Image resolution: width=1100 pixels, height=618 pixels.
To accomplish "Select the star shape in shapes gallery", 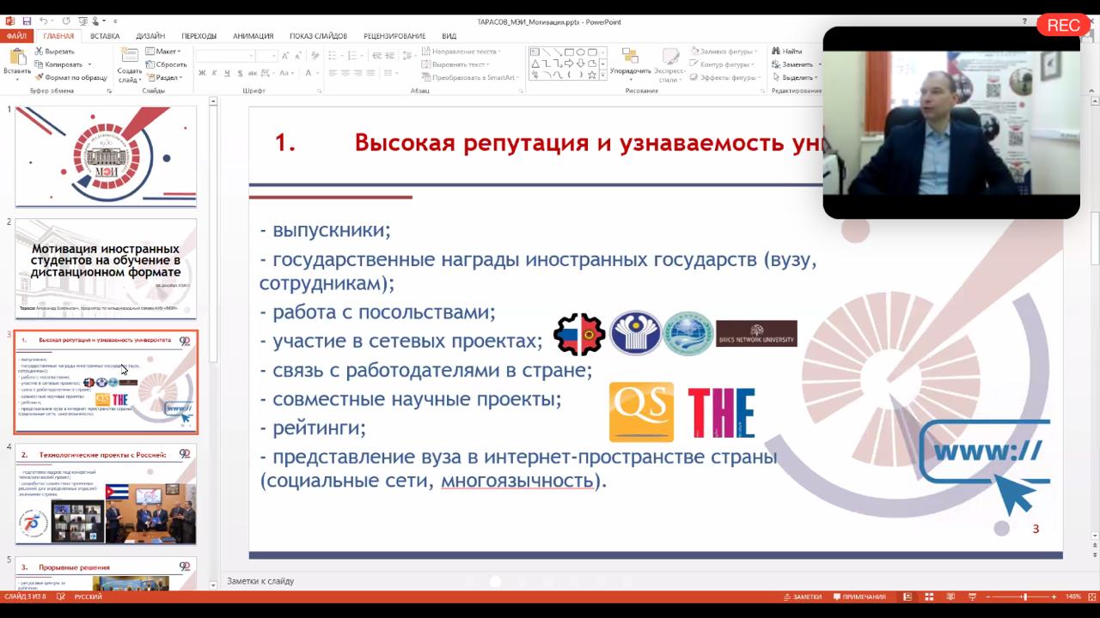I will pos(593,75).
